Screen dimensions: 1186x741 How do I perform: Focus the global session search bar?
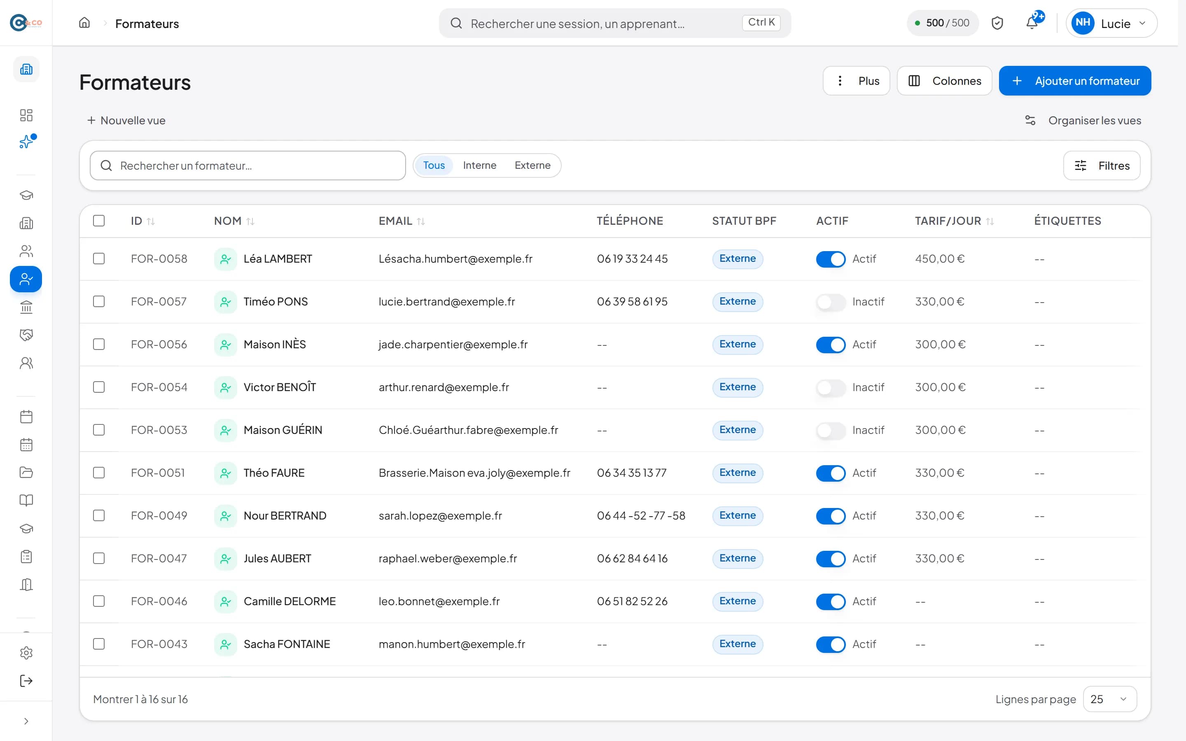click(x=614, y=23)
